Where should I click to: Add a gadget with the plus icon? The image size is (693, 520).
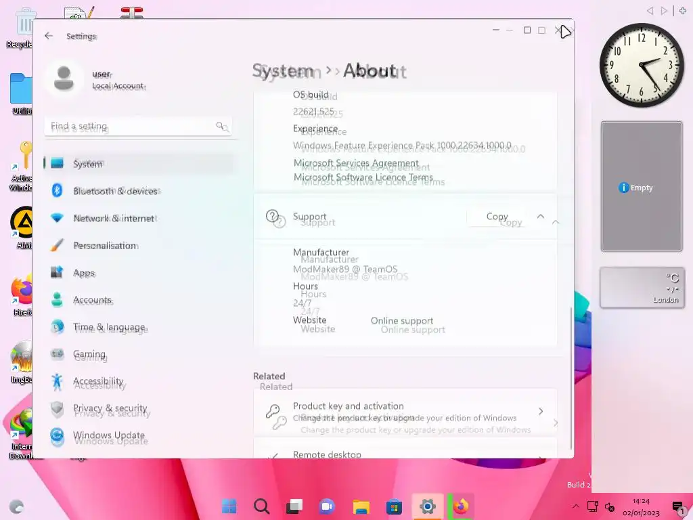(x=682, y=11)
